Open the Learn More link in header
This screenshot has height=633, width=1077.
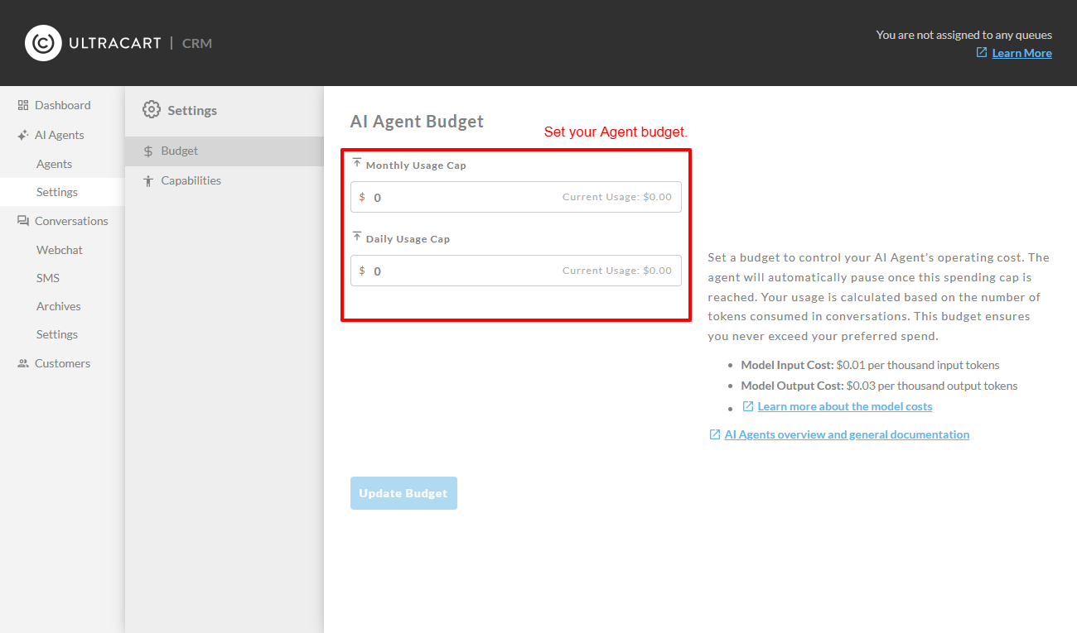1021,53
